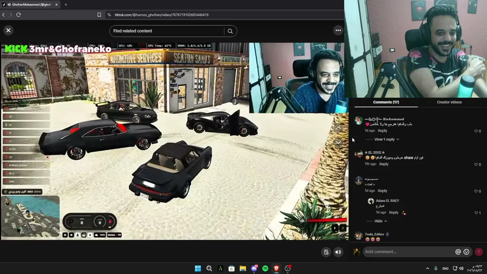The height and width of the screenshot is (274, 487).
Task: Click the tiktok.com address bar URL
Action: [x=161, y=15]
